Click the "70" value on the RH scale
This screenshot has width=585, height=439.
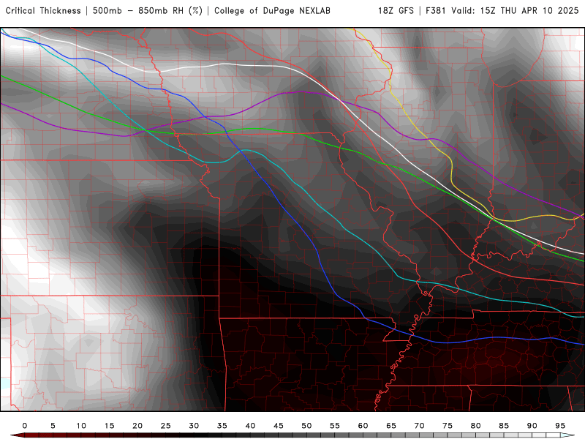pos(419,426)
